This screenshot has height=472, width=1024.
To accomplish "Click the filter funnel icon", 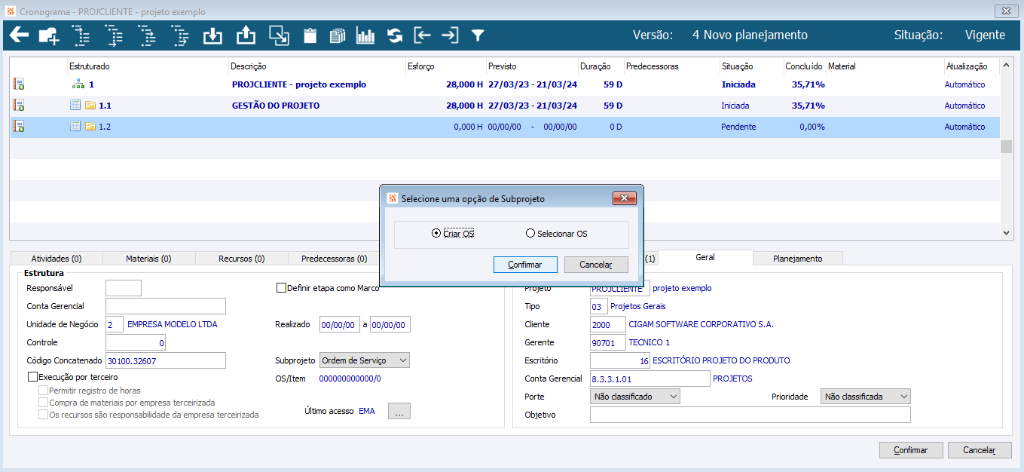I will click(x=478, y=35).
